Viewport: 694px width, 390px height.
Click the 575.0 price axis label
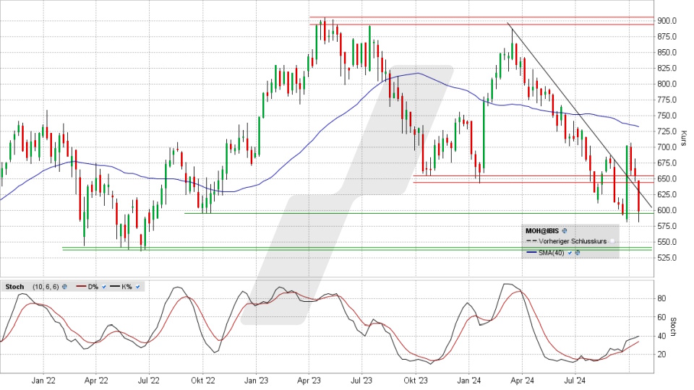pyautogui.click(x=667, y=226)
